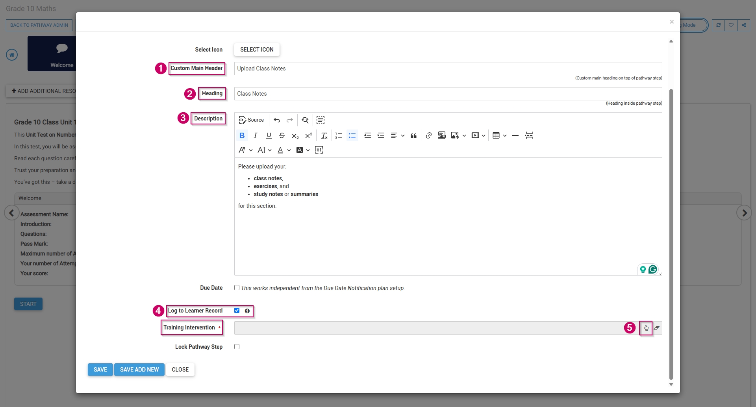Toggle bold formatting in the editor

[242, 135]
